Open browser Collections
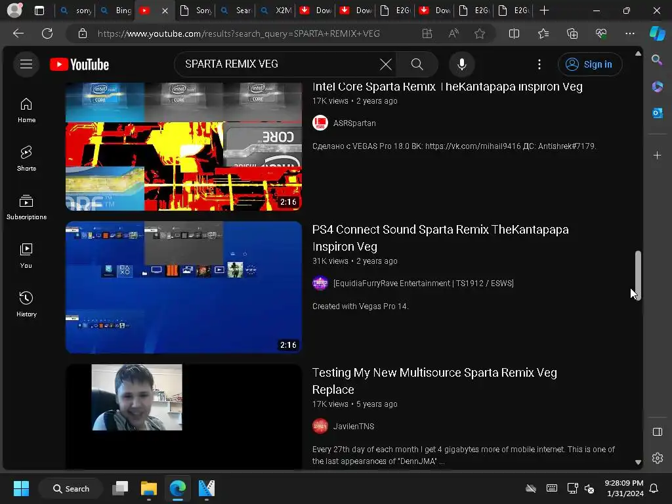Screen dimensions: 672x504 pyautogui.click(x=572, y=33)
